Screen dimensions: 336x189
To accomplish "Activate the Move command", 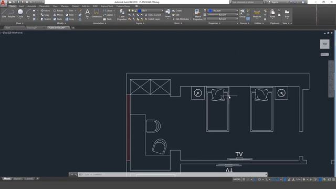I will click(45, 10).
